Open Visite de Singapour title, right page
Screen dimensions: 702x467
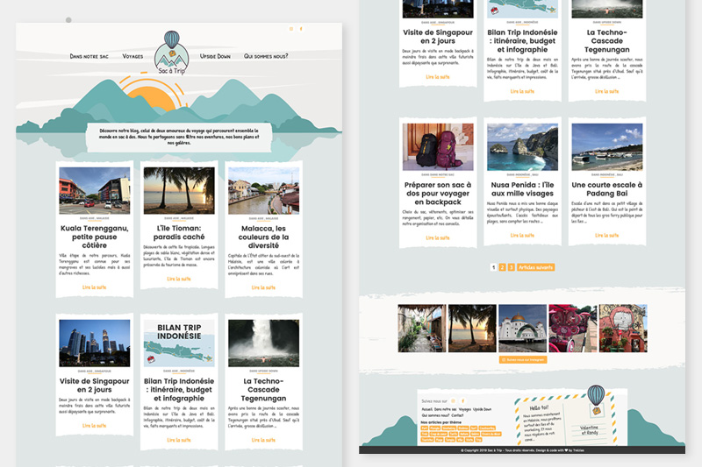click(x=438, y=37)
